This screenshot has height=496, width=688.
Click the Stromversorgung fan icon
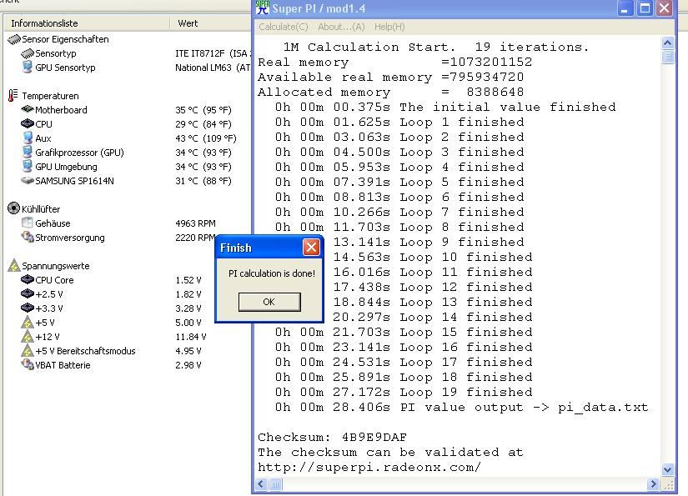click(x=28, y=237)
